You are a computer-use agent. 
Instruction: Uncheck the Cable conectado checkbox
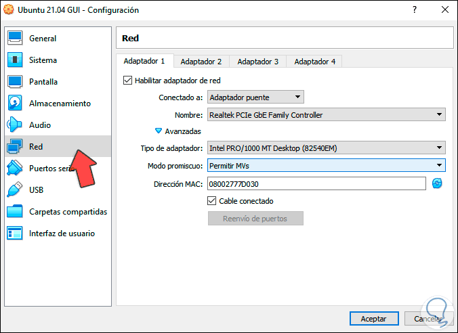tap(211, 201)
